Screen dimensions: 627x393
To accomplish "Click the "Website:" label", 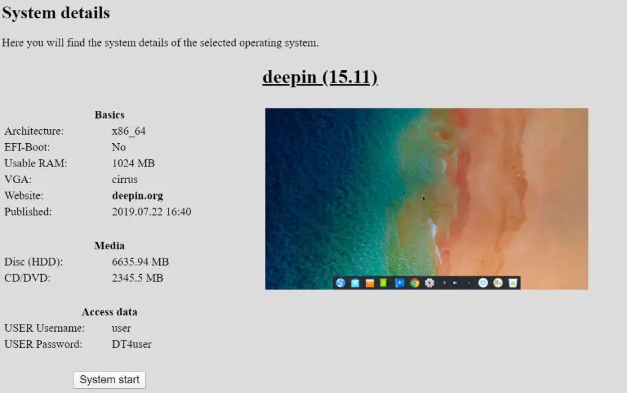I will pyautogui.click(x=24, y=195).
